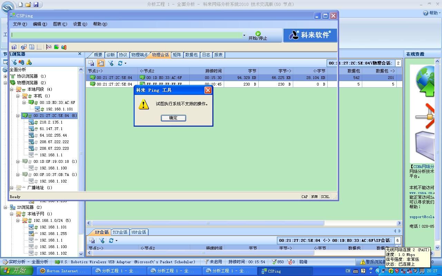
Task: Click the save icon in CSPing toolbar
Action: pyautogui.click(x=14, y=47)
